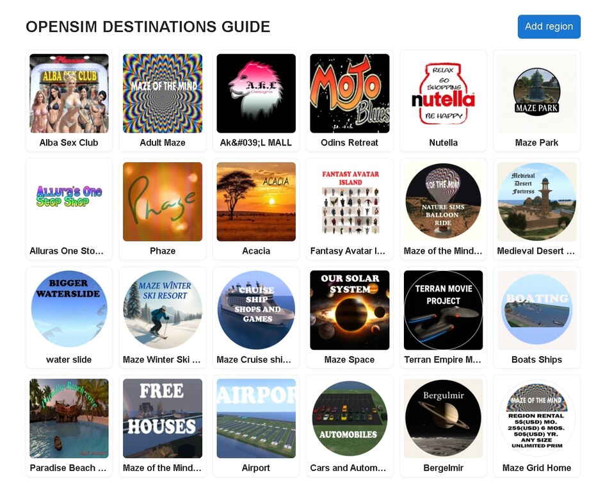Open the Acacia sunset tree thumbnail

point(256,202)
